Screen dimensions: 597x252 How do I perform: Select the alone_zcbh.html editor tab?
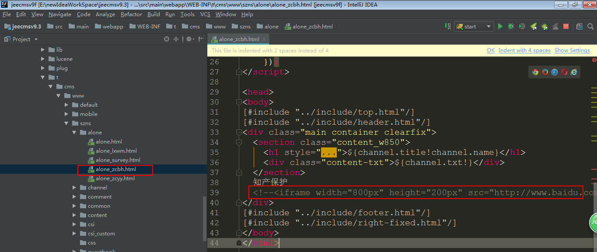click(x=239, y=39)
